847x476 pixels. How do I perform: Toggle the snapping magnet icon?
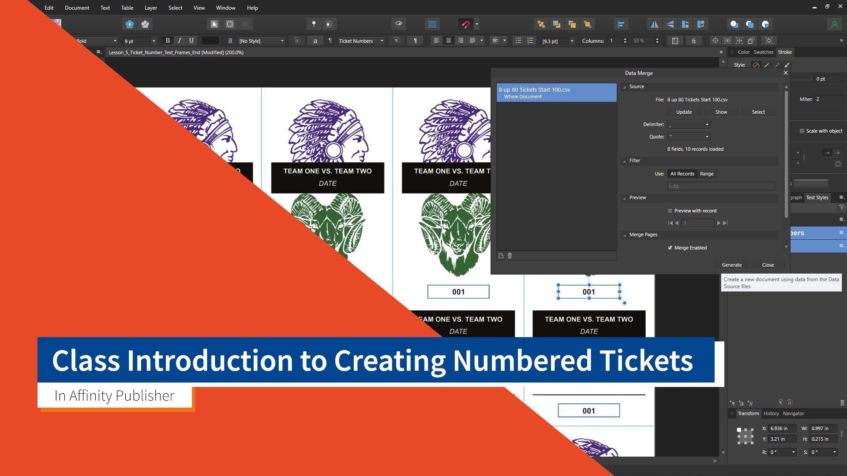point(465,24)
